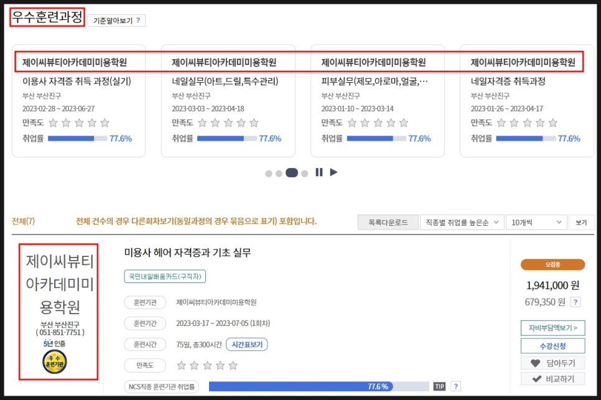Open 미용사 헤어 자격증과 기초 실무 title

[187, 253]
